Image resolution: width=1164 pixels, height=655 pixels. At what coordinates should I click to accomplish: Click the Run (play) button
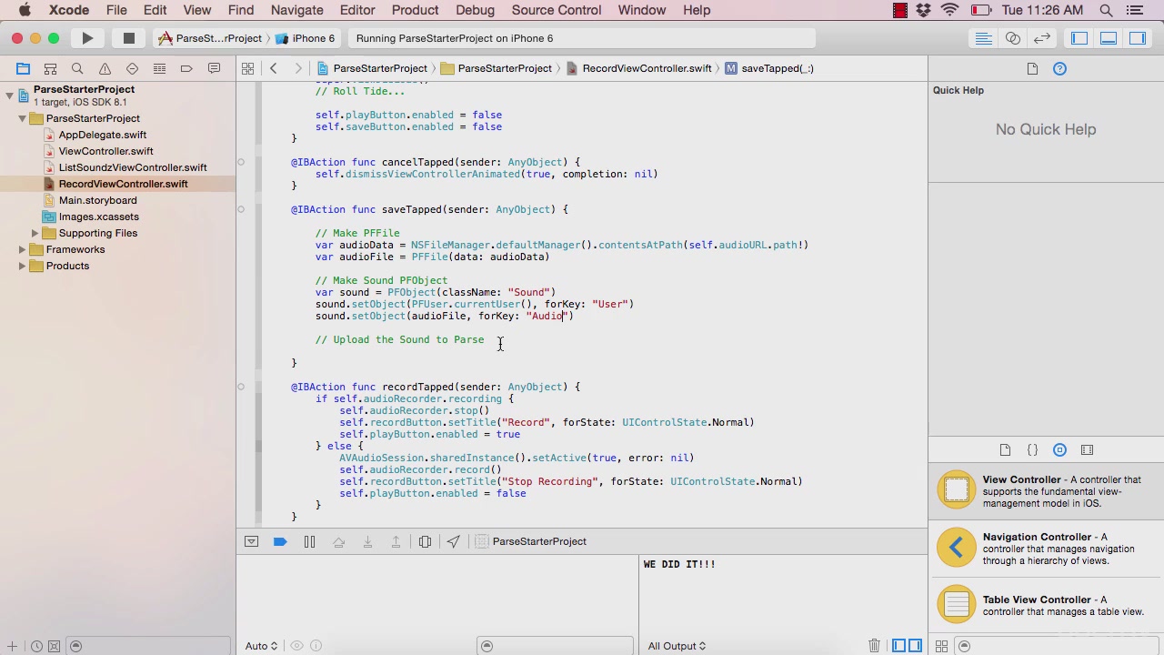(87, 38)
